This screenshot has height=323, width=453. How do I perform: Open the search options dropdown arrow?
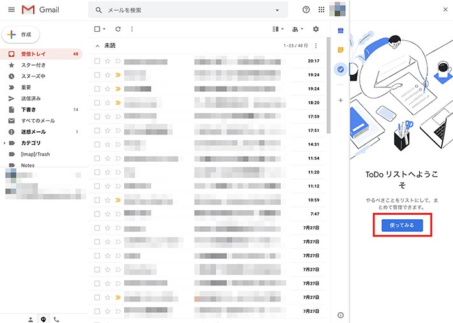point(277,10)
